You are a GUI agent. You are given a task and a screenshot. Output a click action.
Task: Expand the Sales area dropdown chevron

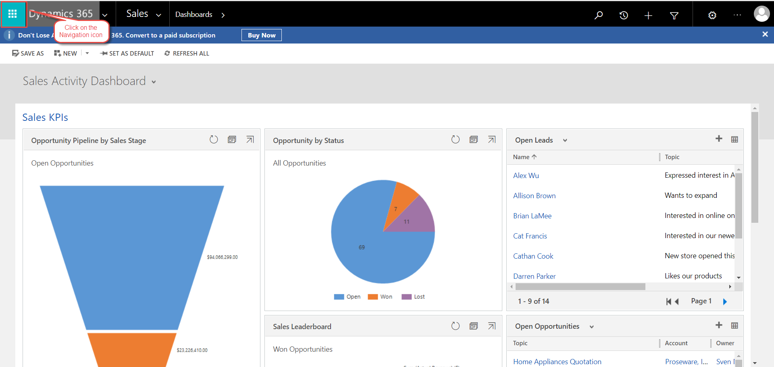[159, 14]
